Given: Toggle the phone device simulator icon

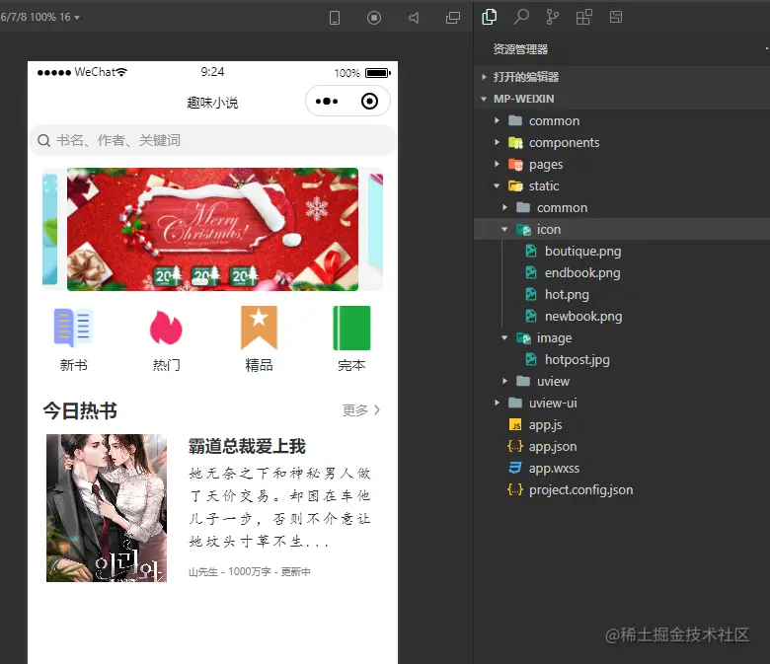Looking at the screenshot, I should point(335,18).
